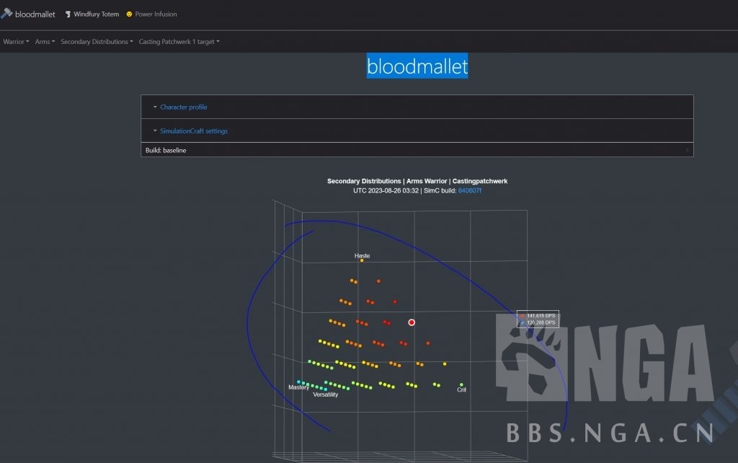738x463 pixels.
Task: Click the red 141,619 DPS legend marker
Action: [523, 316]
